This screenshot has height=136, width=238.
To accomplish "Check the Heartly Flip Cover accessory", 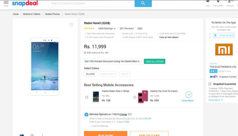I will coord(135,97).
